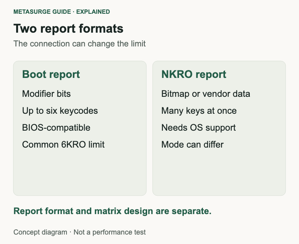Image resolution: width=299 pixels, height=244 pixels.
Task: Click the 'Common 6KRO limit' line
Action: (63, 144)
